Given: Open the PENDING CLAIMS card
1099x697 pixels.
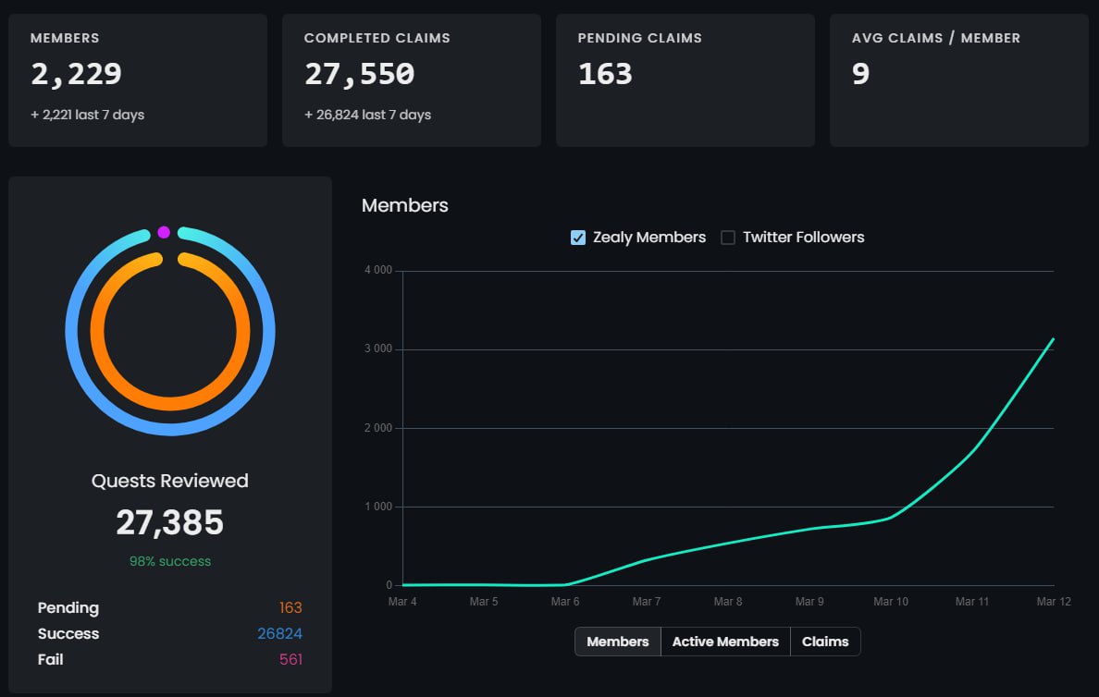Looking at the screenshot, I should [x=685, y=79].
